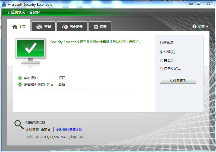The width and height of the screenshot is (216, 152).
Task: Open the 历史记录 tab
Action: point(72,26)
